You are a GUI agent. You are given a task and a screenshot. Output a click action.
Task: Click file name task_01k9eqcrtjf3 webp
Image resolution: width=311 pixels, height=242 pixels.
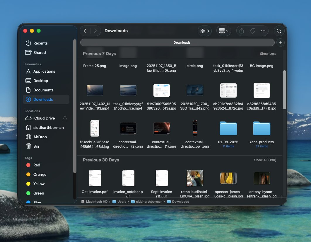click(x=228, y=68)
